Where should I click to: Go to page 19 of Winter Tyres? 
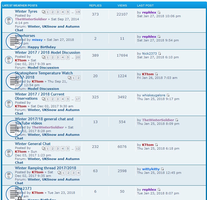pyautogui.click(x=78, y=12)
